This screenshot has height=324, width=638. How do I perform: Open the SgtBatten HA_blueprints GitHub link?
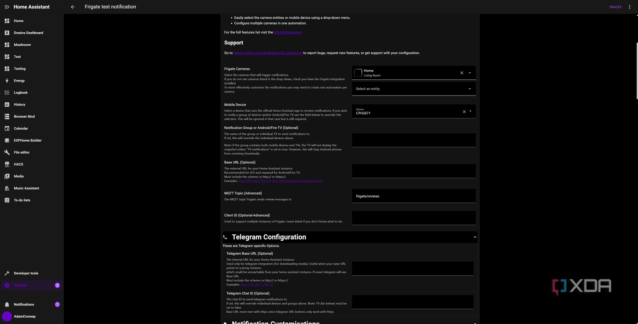click(x=268, y=53)
